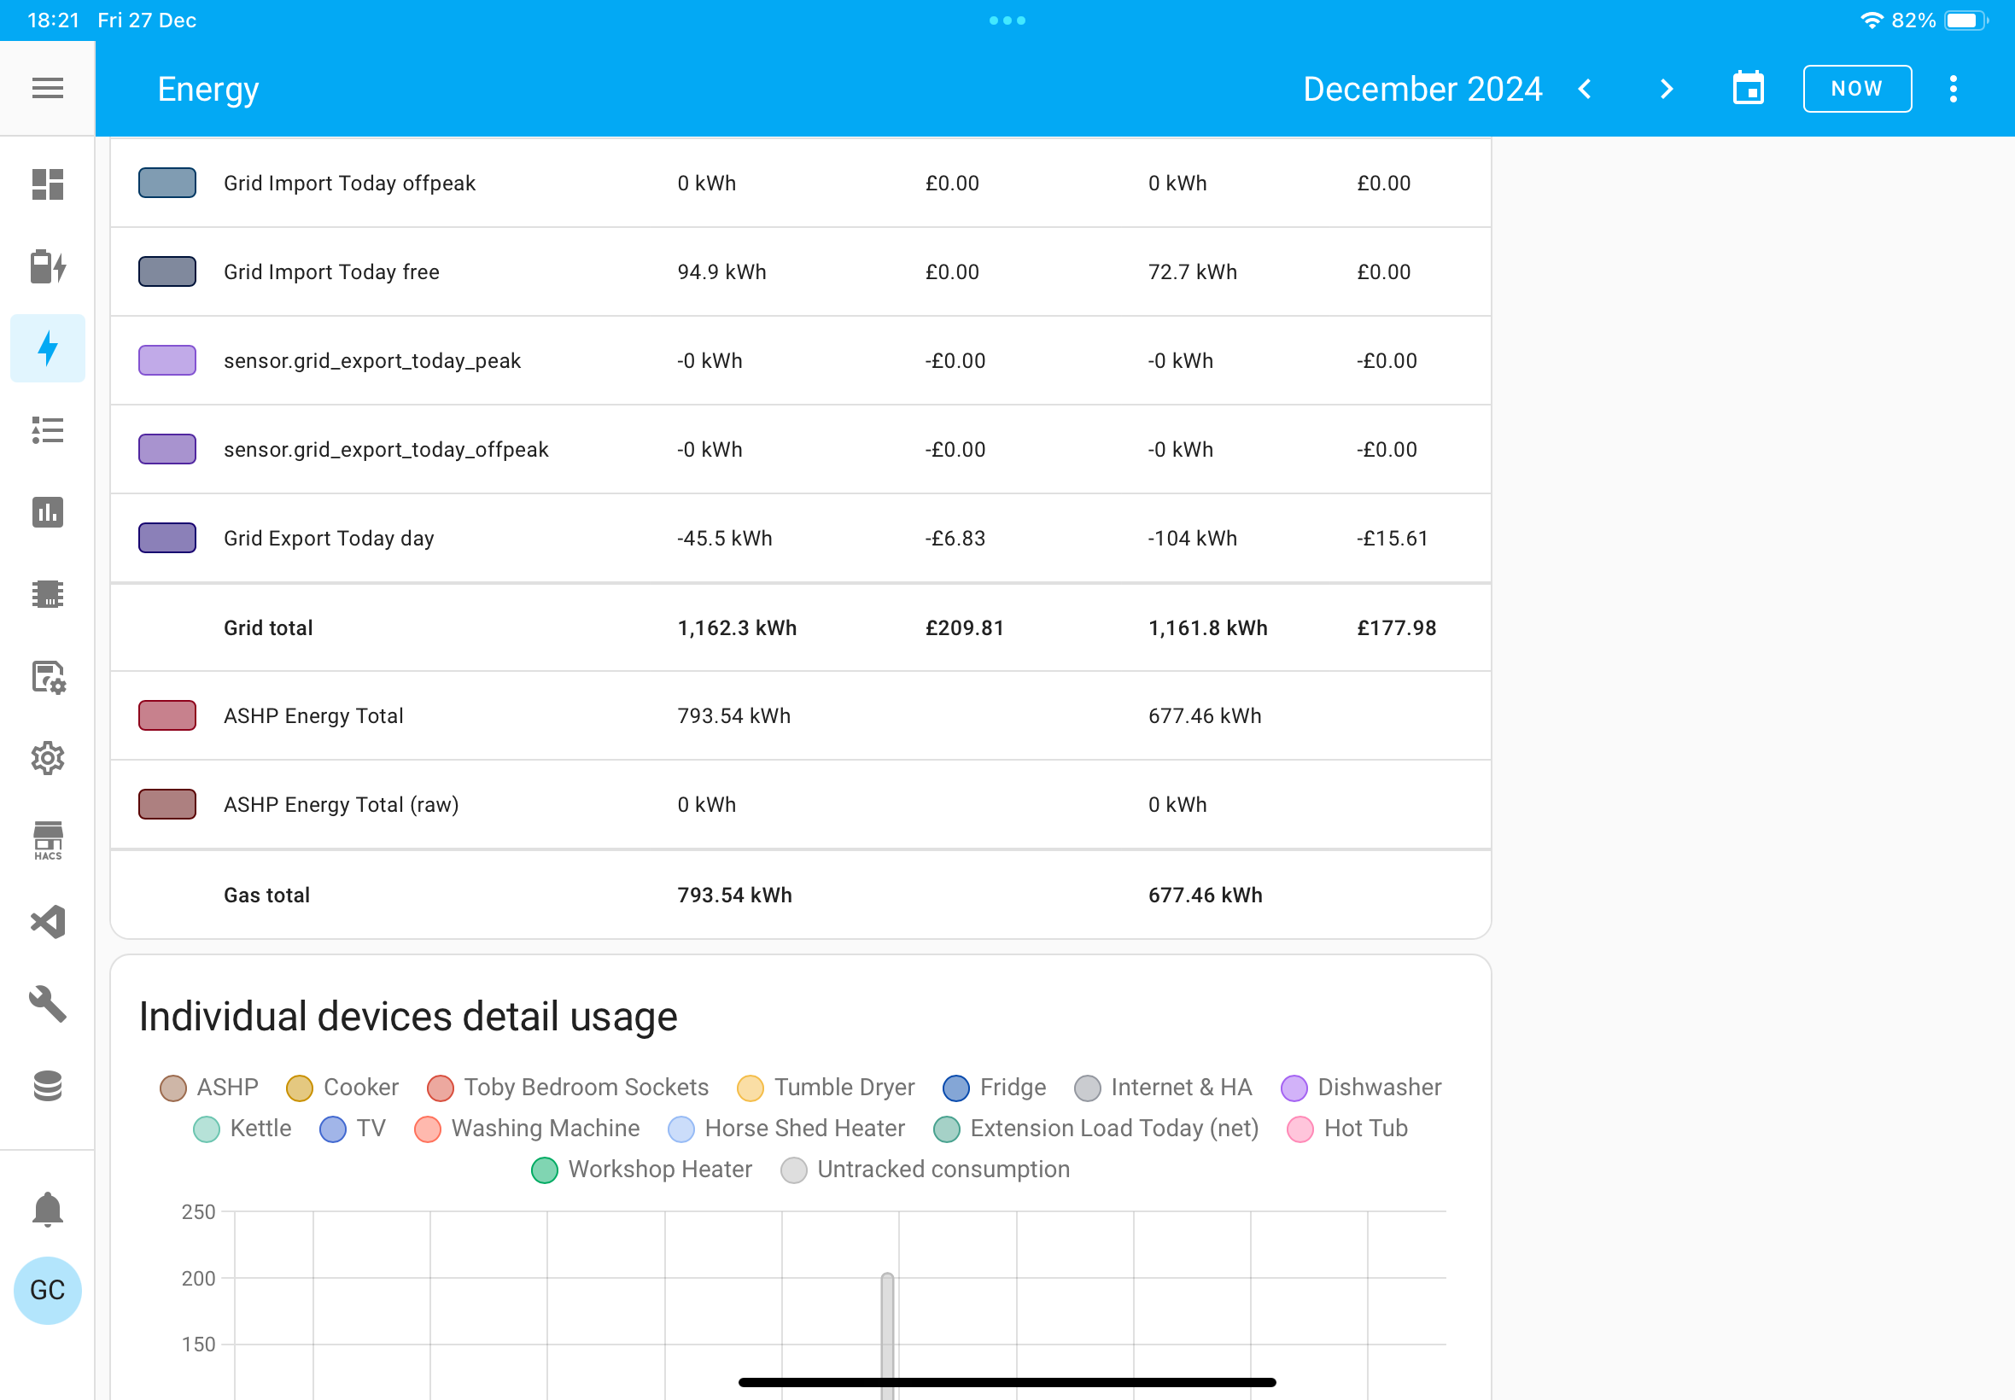
Task: Open the Settings gear in sidebar
Action: pos(47,758)
